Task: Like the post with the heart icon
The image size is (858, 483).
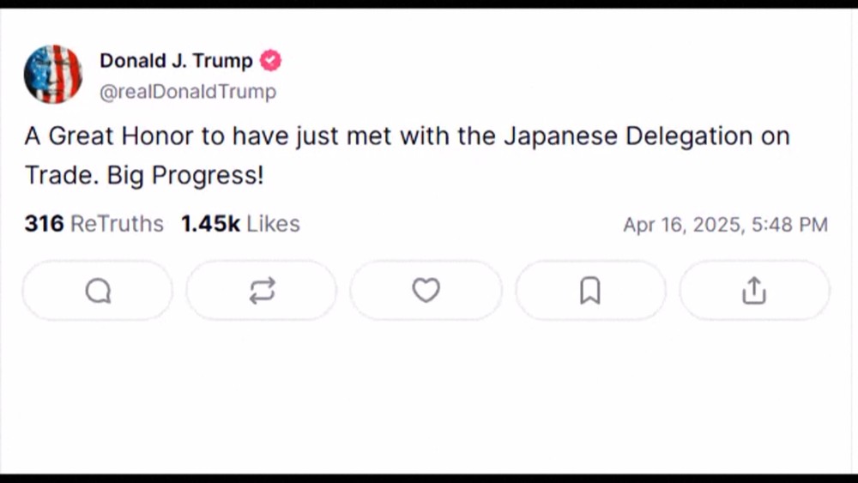Action: click(x=426, y=292)
